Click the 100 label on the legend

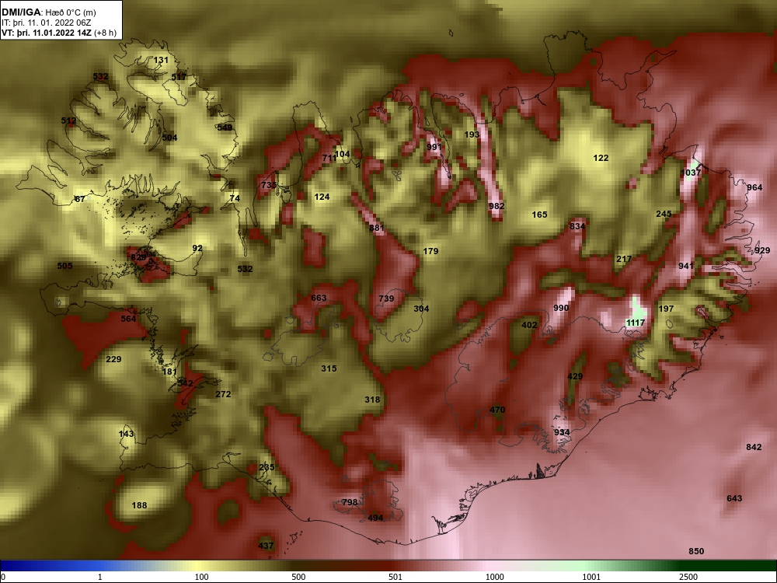tap(201, 577)
